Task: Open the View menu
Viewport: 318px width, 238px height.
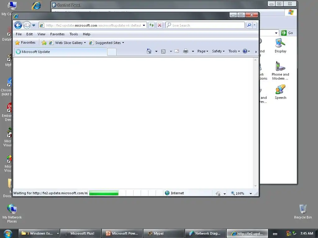Action: (41, 34)
